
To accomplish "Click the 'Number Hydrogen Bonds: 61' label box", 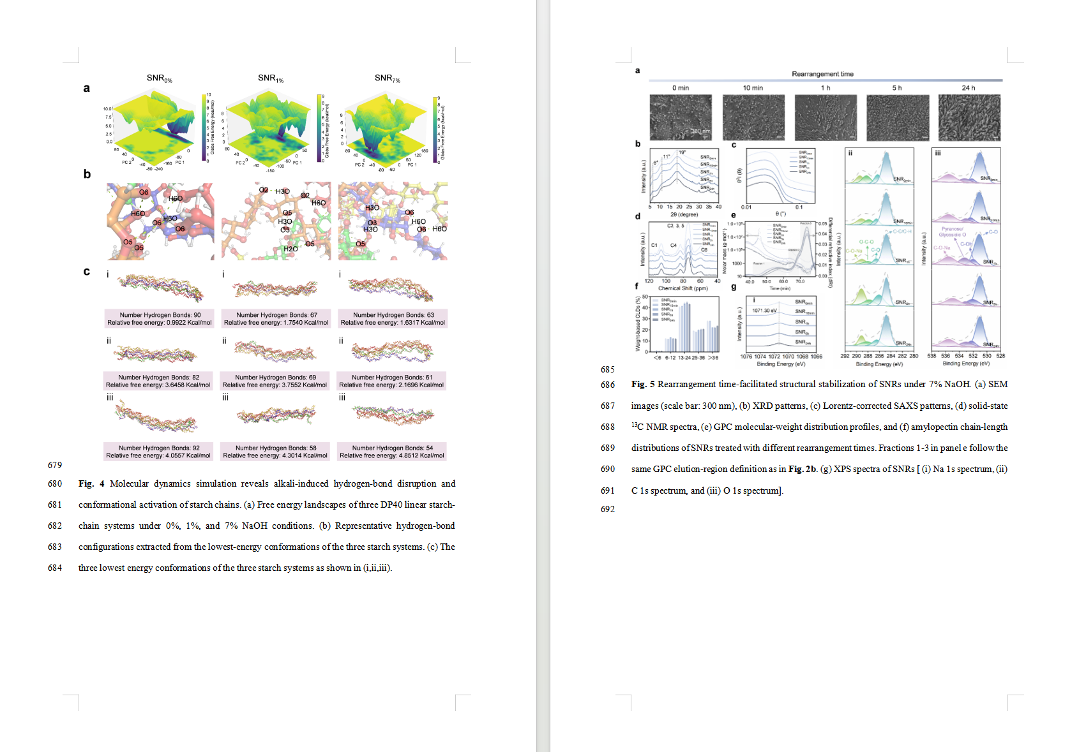I will click(392, 381).
